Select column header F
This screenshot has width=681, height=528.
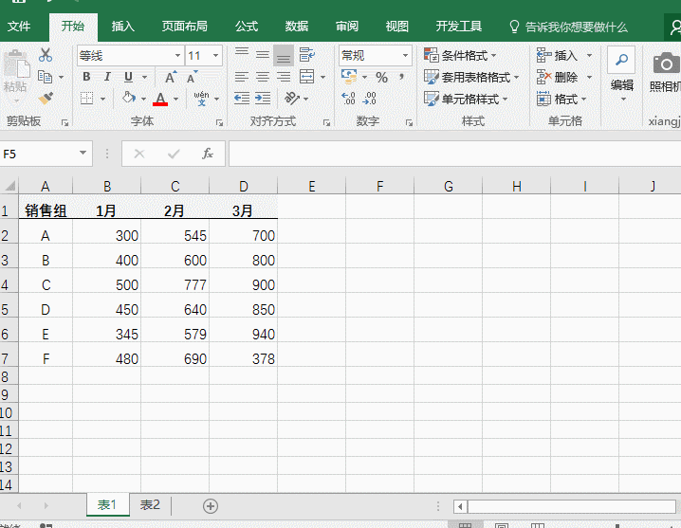click(380, 187)
